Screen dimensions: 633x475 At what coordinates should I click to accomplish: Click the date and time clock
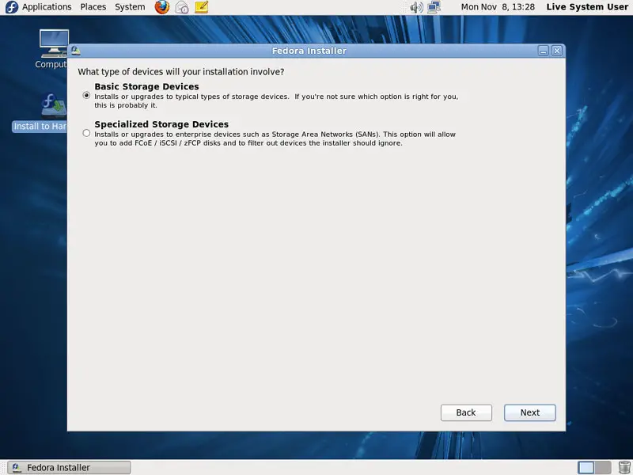498,7
